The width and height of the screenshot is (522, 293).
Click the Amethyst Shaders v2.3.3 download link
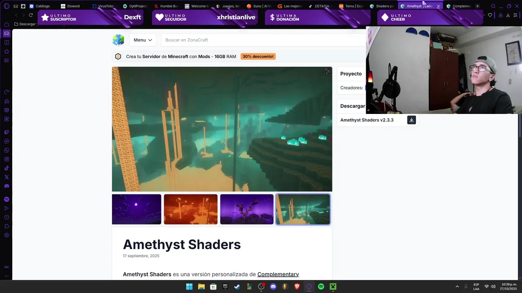click(x=367, y=120)
